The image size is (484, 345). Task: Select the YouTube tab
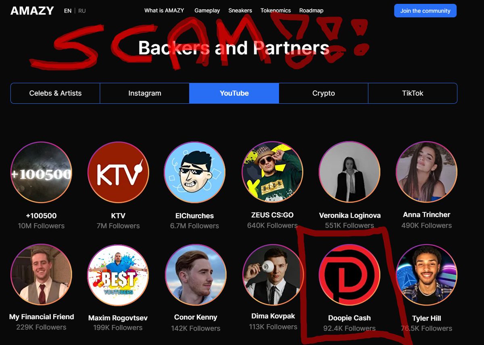pyautogui.click(x=234, y=93)
